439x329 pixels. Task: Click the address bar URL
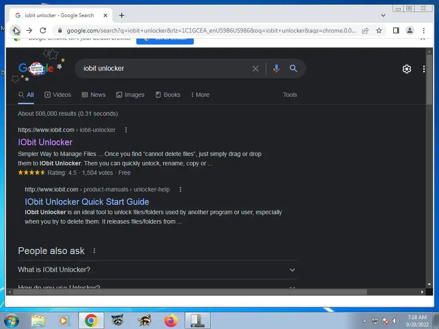coord(211,30)
